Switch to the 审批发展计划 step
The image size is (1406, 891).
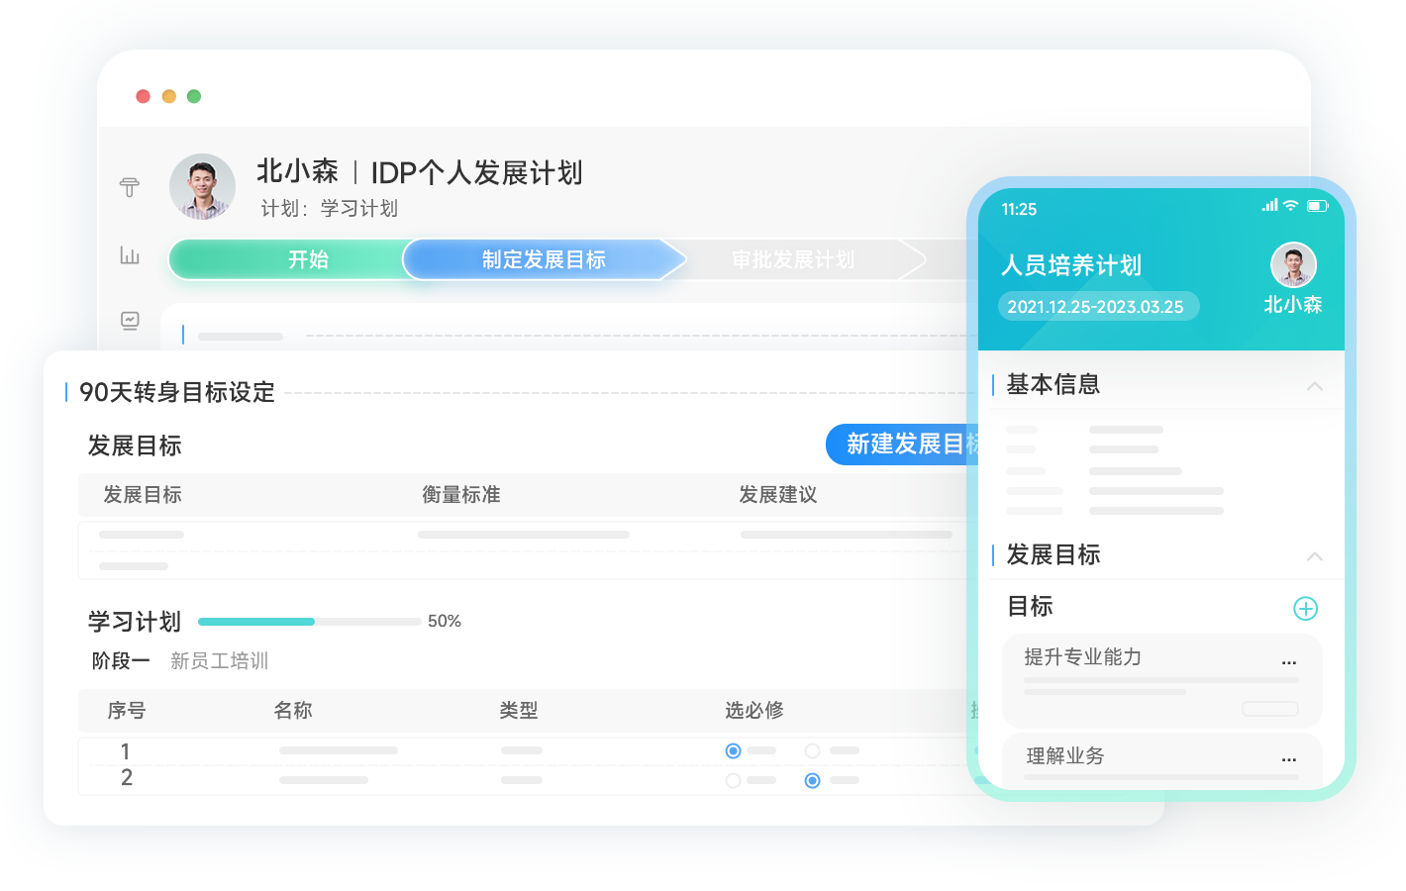pos(792,259)
